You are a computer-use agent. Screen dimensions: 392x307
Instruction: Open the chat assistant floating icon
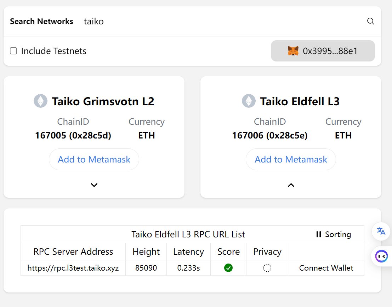381,256
